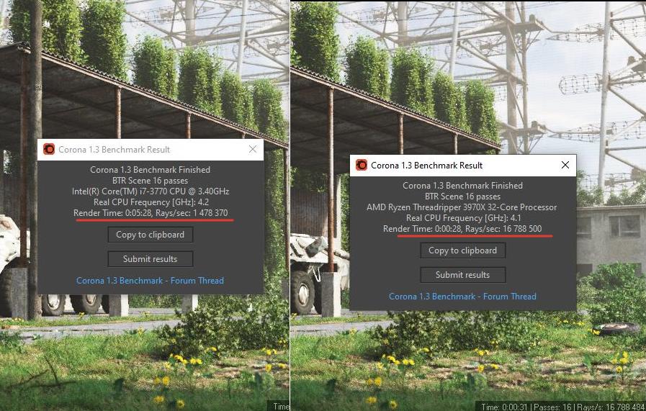The width and height of the screenshot is (646, 411).
Task: Click the left dialog's title bar text
Action: [x=114, y=150]
